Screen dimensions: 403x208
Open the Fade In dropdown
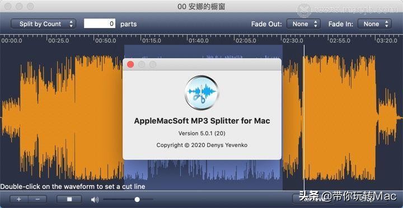tap(374, 24)
